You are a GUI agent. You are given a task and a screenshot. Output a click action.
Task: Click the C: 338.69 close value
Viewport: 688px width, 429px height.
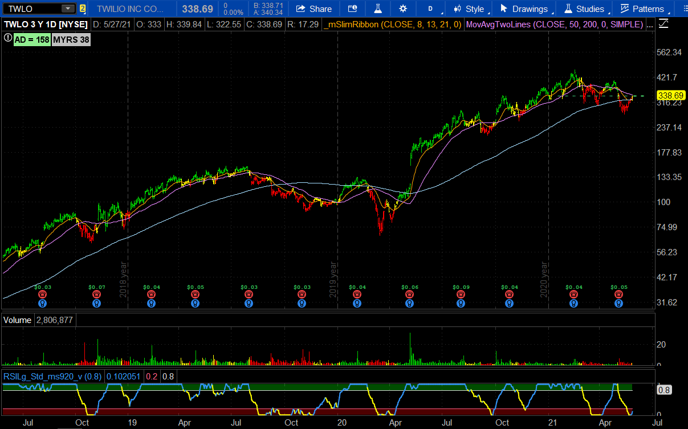(264, 24)
